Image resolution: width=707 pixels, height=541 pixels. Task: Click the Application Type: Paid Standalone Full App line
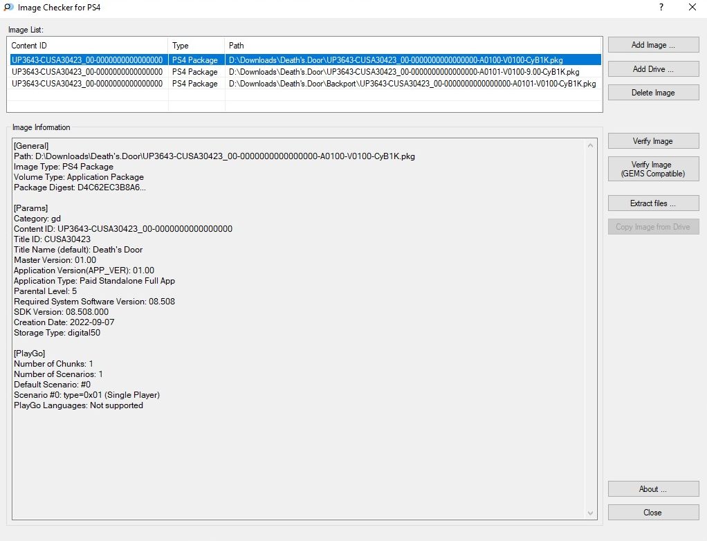tap(94, 281)
